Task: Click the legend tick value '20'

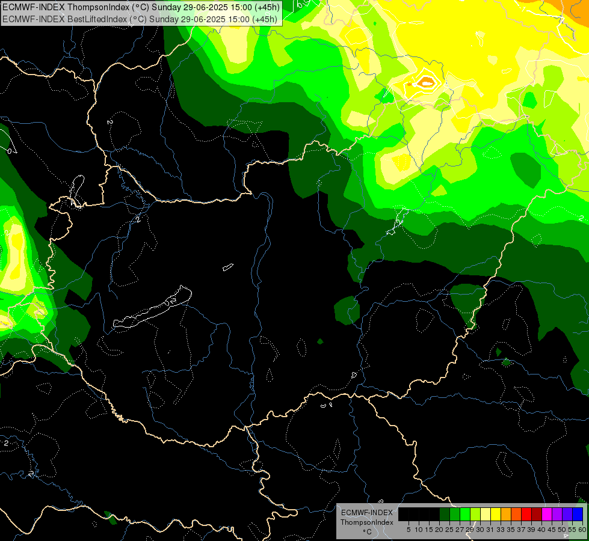Action: (439, 530)
